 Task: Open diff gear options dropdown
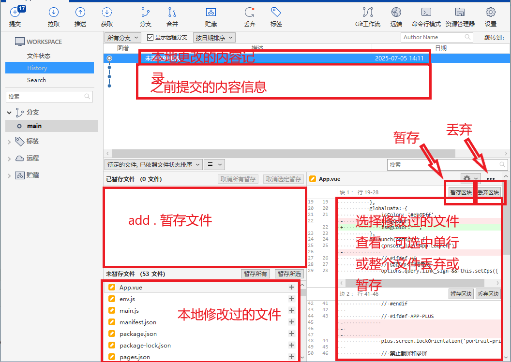point(470,178)
